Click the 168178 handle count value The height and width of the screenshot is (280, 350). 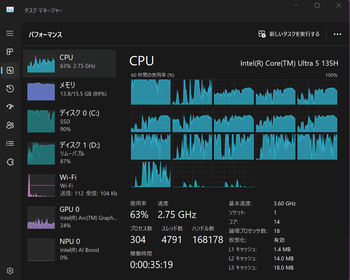[208, 240]
